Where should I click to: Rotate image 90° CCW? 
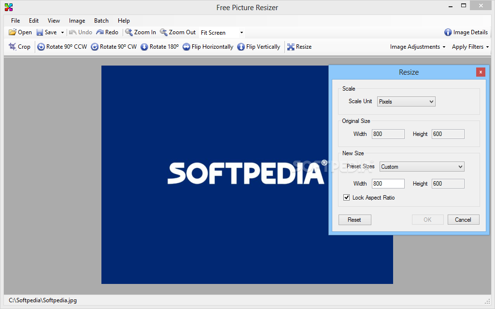(x=62, y=47)
